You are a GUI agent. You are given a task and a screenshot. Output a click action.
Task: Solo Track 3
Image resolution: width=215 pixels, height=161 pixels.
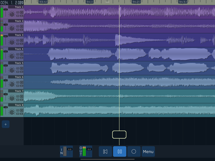21,44
